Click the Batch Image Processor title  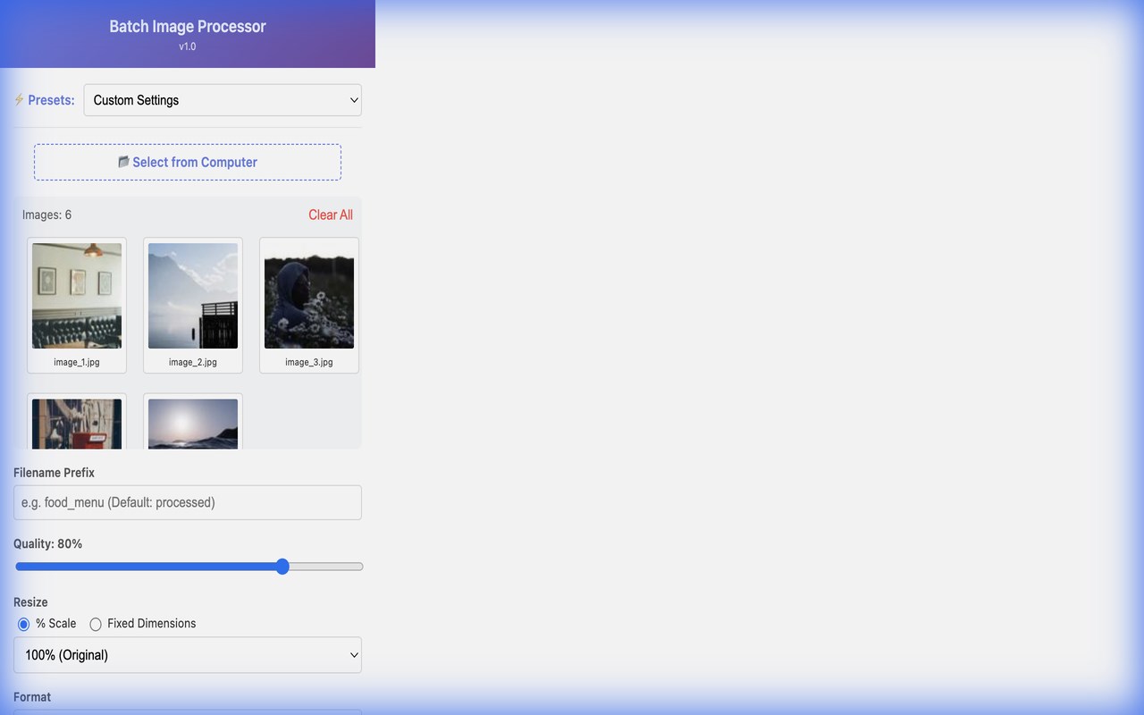tap(188, 26)
